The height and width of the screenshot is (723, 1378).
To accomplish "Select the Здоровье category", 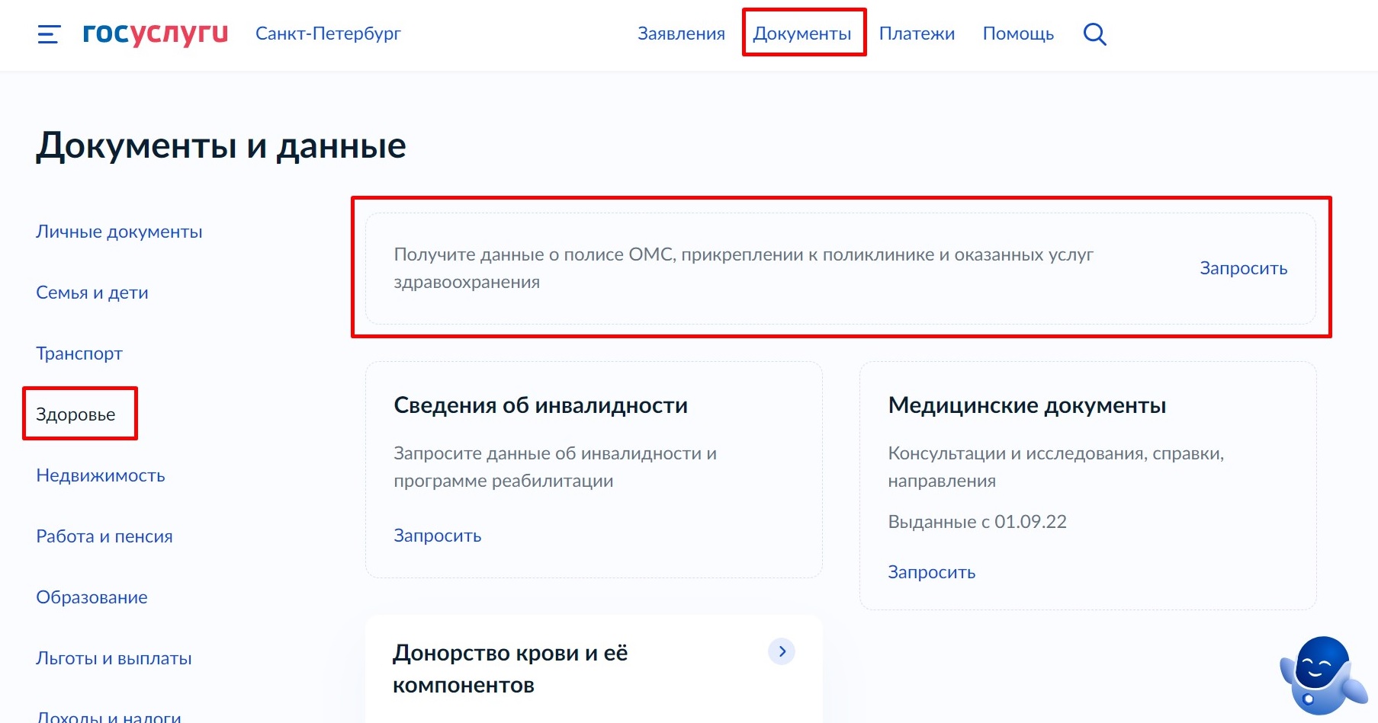I will (x=76, y=414).
